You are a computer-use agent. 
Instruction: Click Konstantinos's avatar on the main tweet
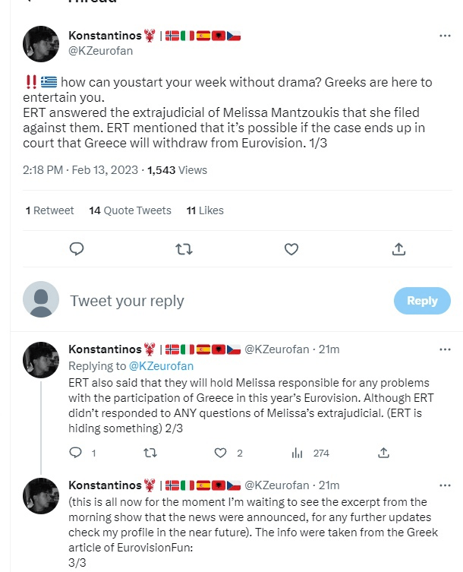click(x=43, y=45)
